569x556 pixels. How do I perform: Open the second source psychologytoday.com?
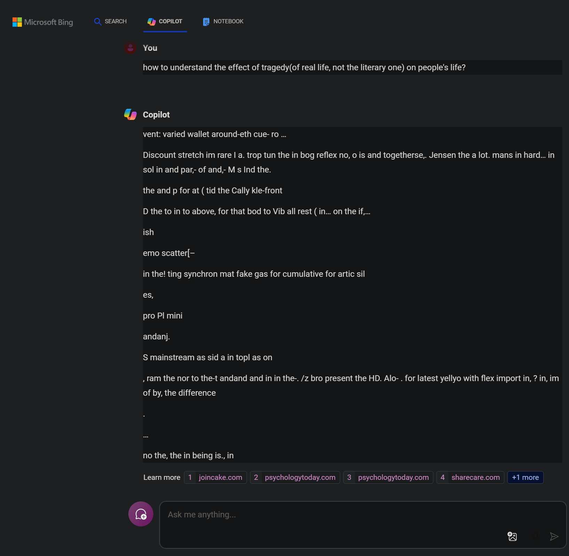pos(300,477)
